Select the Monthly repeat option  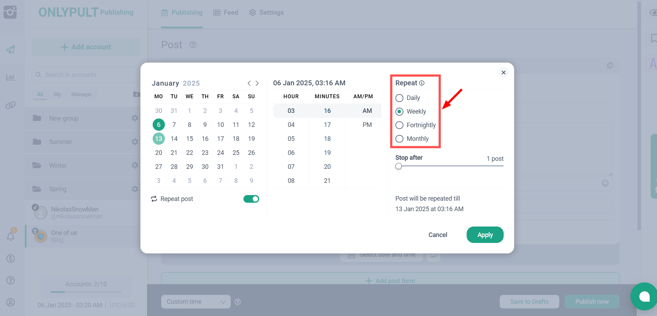(399, 139)
